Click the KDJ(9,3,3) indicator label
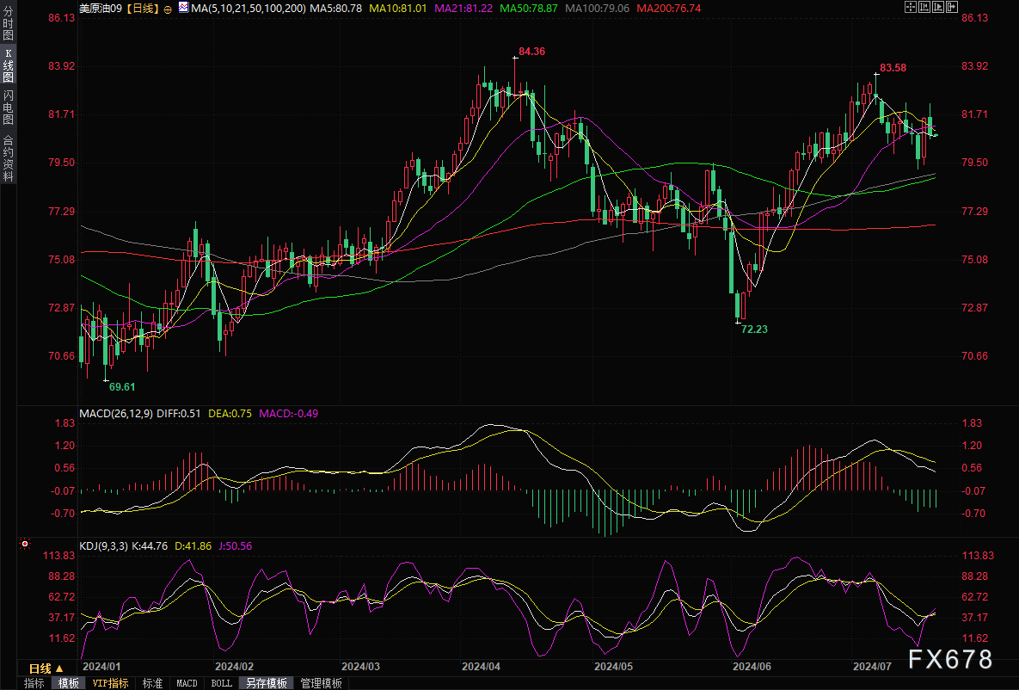The image size is (1019, 690). pos(104,546)
